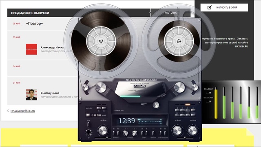Click the НАПИСАТЬ В ЭФИР button
261x147 pixels.
224,7
